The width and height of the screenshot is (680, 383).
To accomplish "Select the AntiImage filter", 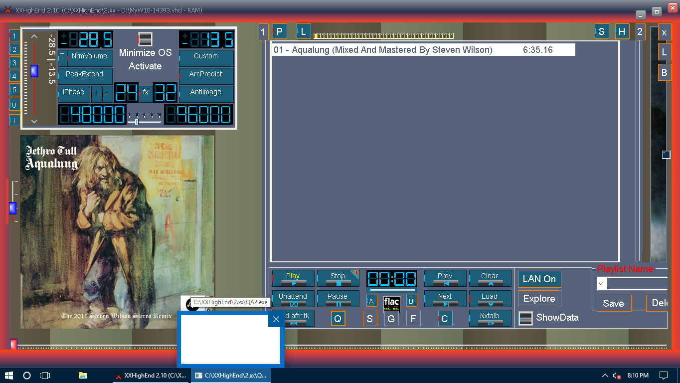I will click(x=206, y=94).
